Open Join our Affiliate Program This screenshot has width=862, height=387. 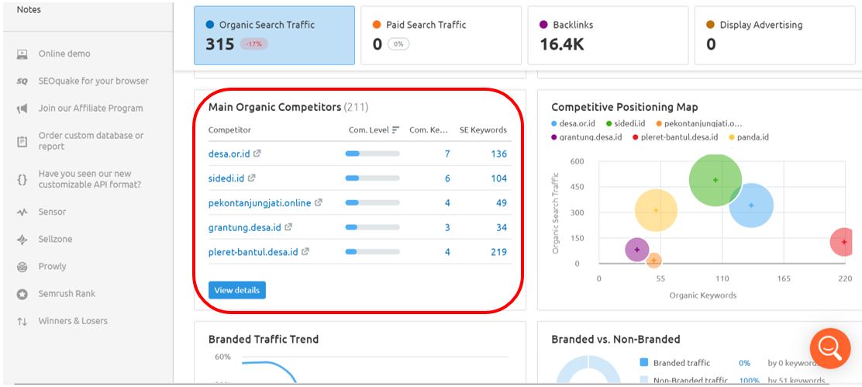(x=91, y=109)
